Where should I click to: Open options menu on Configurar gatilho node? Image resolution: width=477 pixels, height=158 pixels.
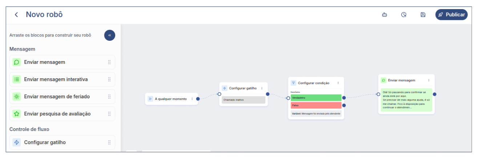click(262, 88)
